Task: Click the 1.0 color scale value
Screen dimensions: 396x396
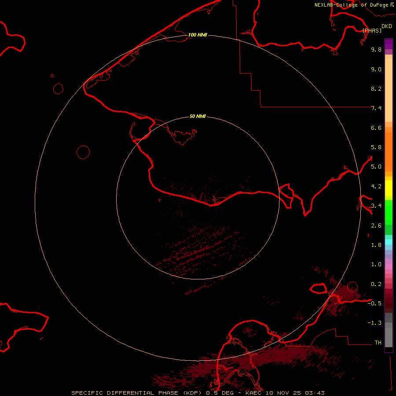Action: click(x=376, y=264)
